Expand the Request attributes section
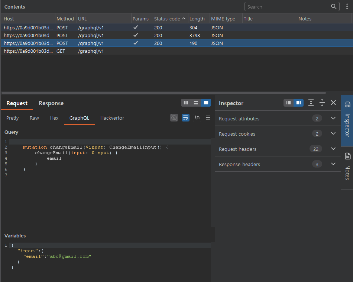Viewport: 353px width, 282px height. point(333,119)
